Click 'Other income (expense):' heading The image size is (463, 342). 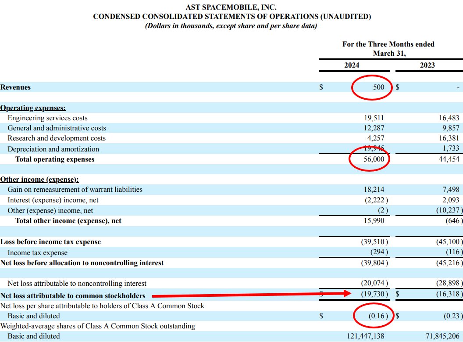(39, 180)
